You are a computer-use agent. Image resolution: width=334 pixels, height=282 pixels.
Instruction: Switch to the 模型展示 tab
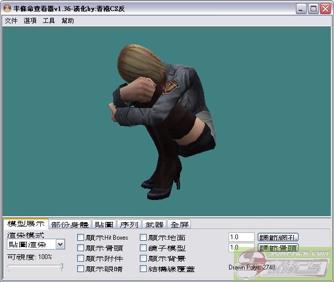point(26,224)
